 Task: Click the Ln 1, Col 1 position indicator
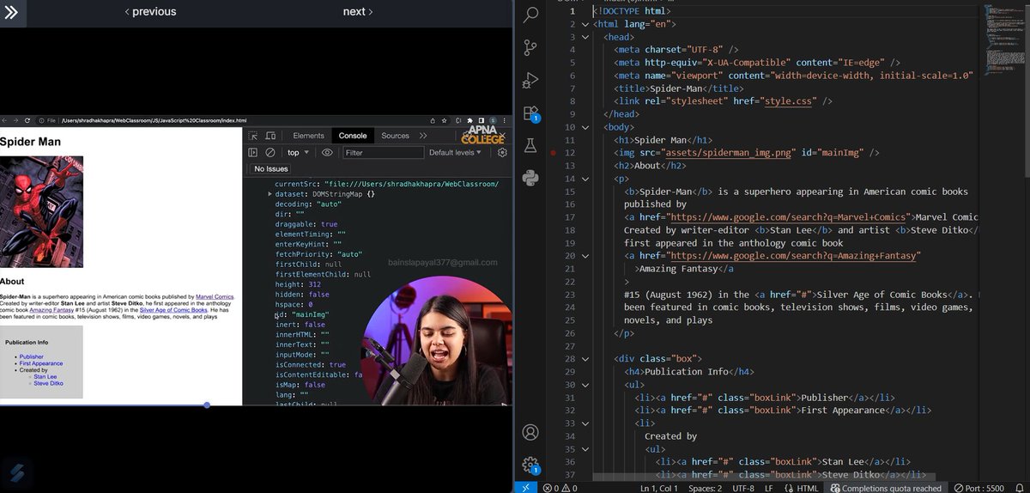(658, 488)
